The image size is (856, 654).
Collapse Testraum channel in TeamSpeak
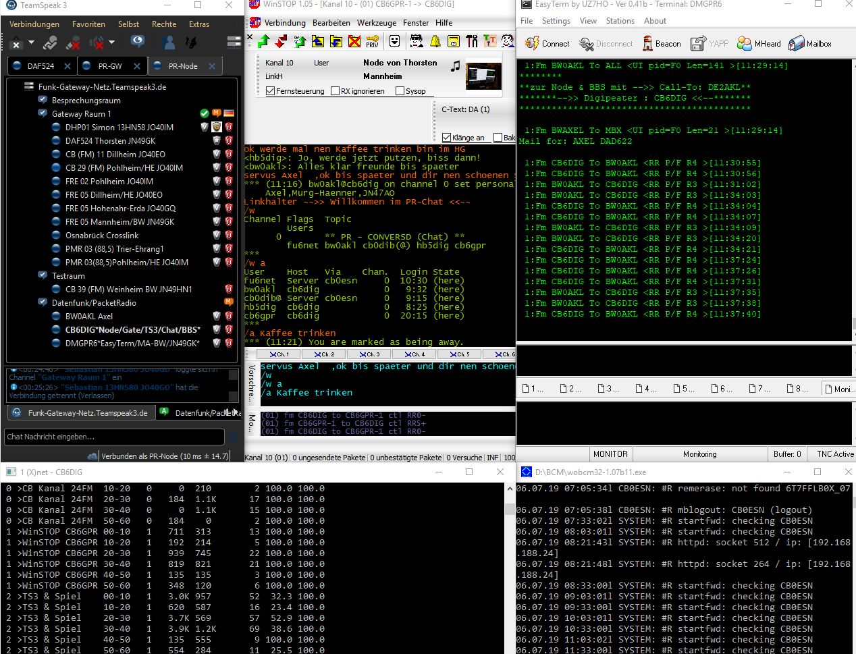pos(43,275)
